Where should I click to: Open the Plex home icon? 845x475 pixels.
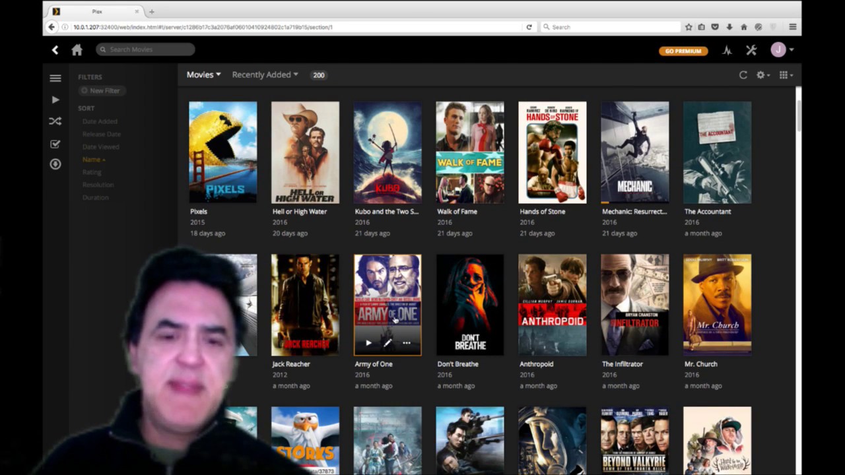[77, 50]
